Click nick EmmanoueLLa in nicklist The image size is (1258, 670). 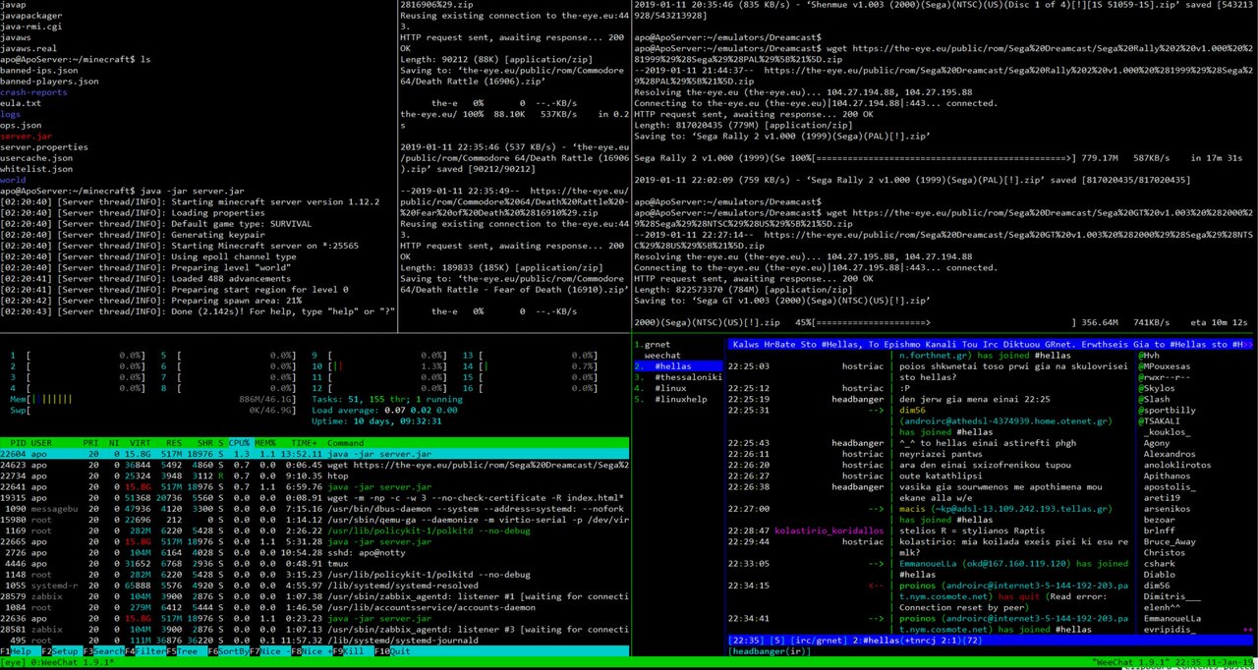pyautogui.click(x=1173, y=618)
